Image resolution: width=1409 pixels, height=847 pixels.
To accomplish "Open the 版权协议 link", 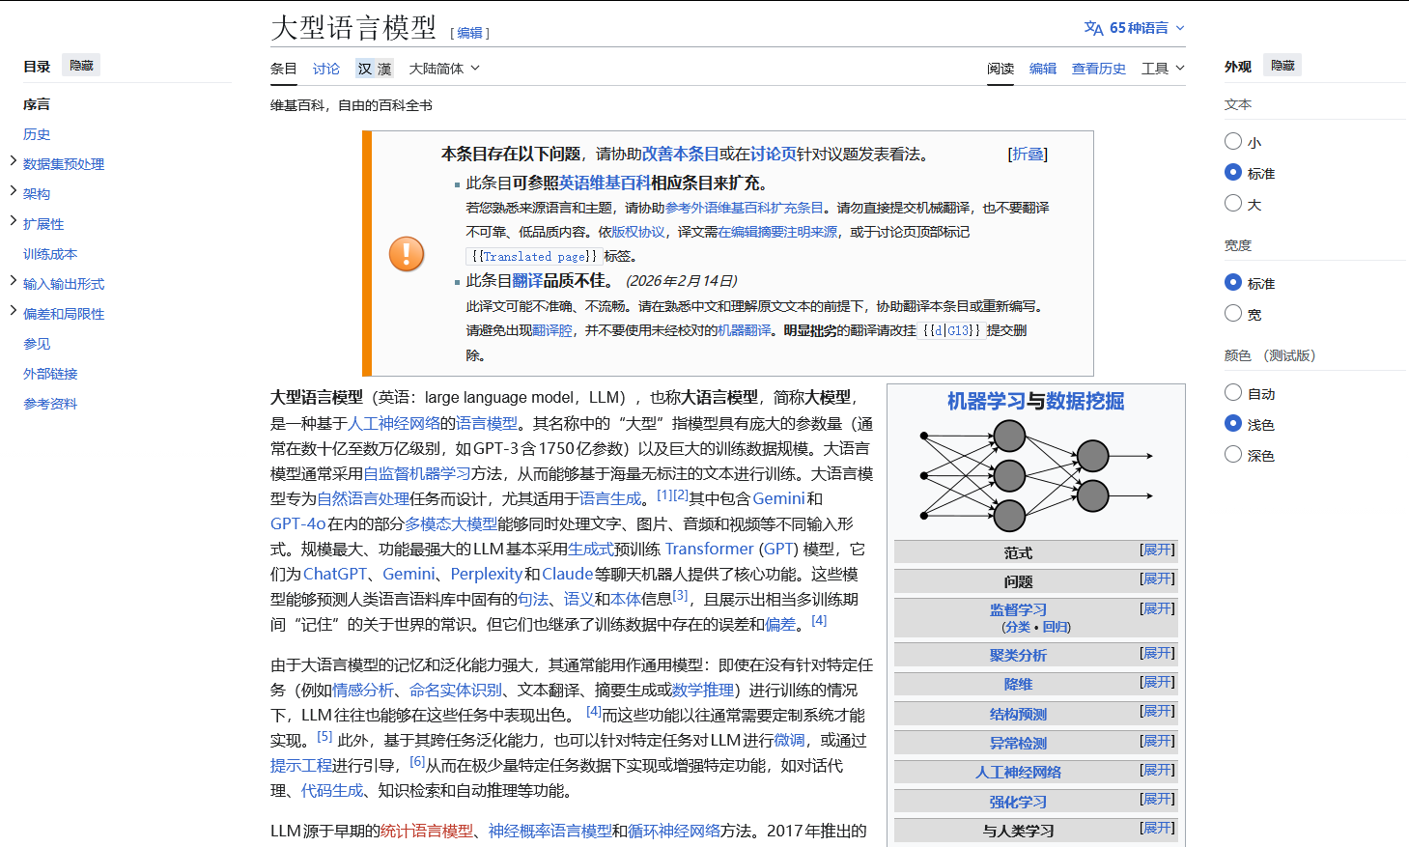I will (x=638, y=232).
